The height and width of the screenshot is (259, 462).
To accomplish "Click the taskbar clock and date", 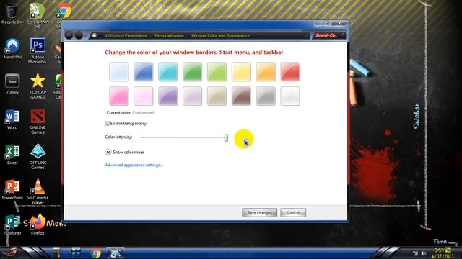I will pyautogui.click(x=443, y=253).
